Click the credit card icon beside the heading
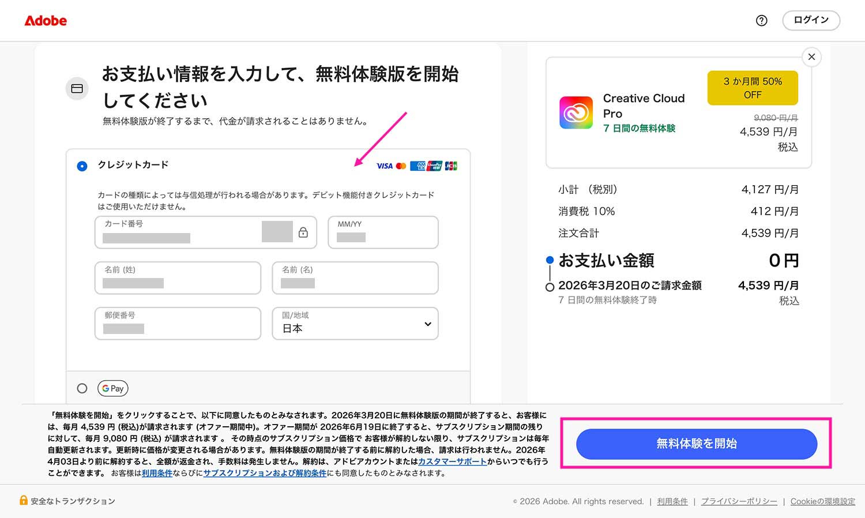Screen dimensions: 865x518 coord(77,89)
